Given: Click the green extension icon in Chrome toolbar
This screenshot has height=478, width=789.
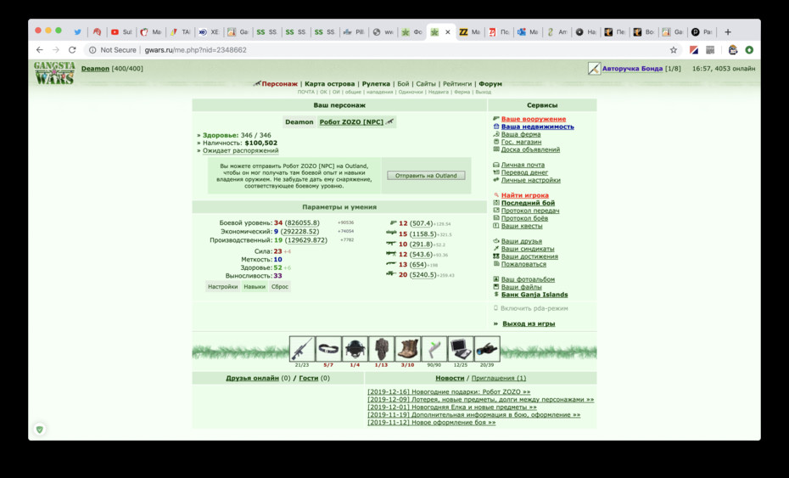Looking at the screenshot, I should click(x=749, y=50).
